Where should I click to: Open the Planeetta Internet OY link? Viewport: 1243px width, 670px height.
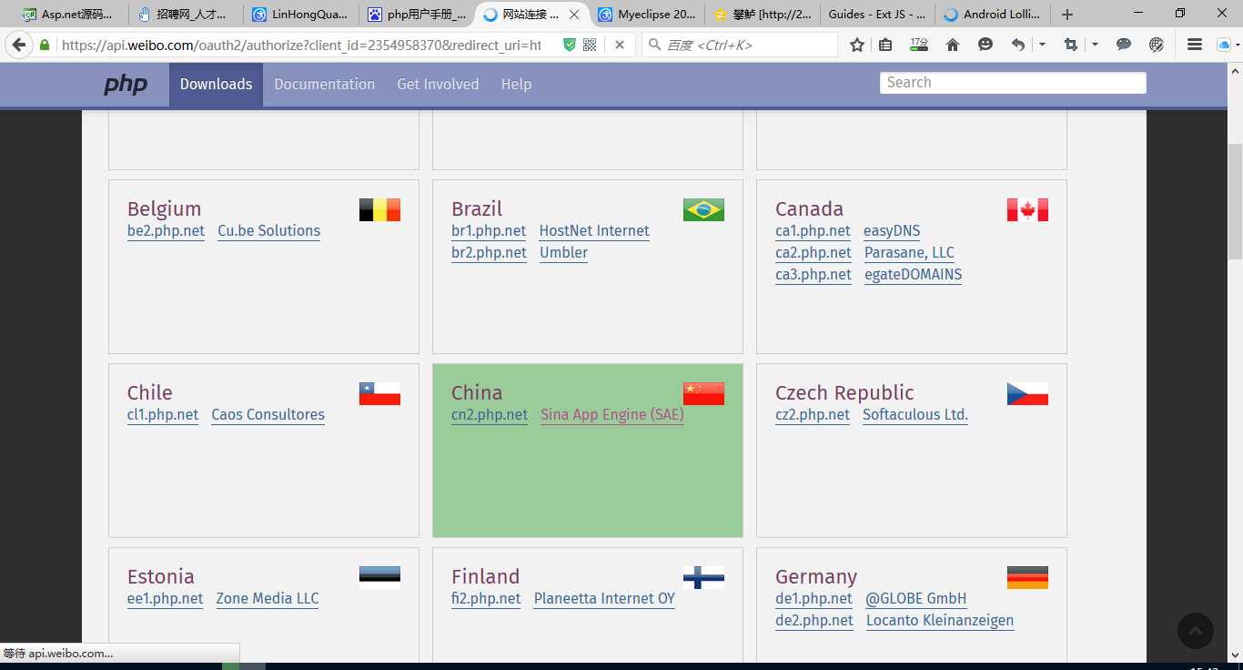click(x=604, y=599)
